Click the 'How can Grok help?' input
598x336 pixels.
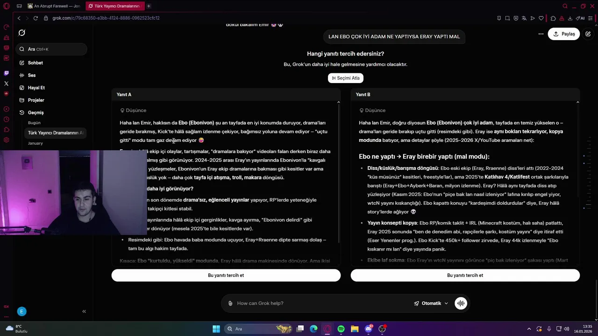322,303
